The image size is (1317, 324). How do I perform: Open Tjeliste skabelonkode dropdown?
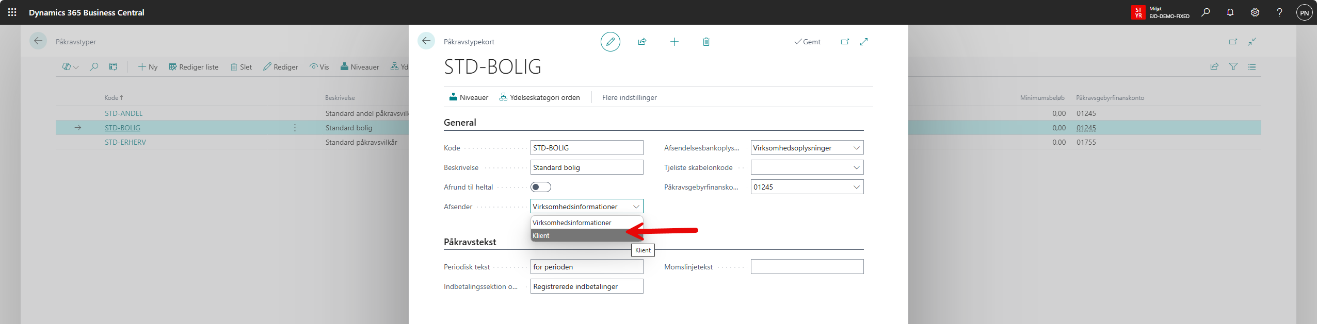807,167
